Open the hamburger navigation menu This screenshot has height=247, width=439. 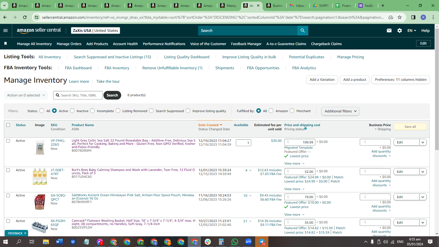coord(6,30)
